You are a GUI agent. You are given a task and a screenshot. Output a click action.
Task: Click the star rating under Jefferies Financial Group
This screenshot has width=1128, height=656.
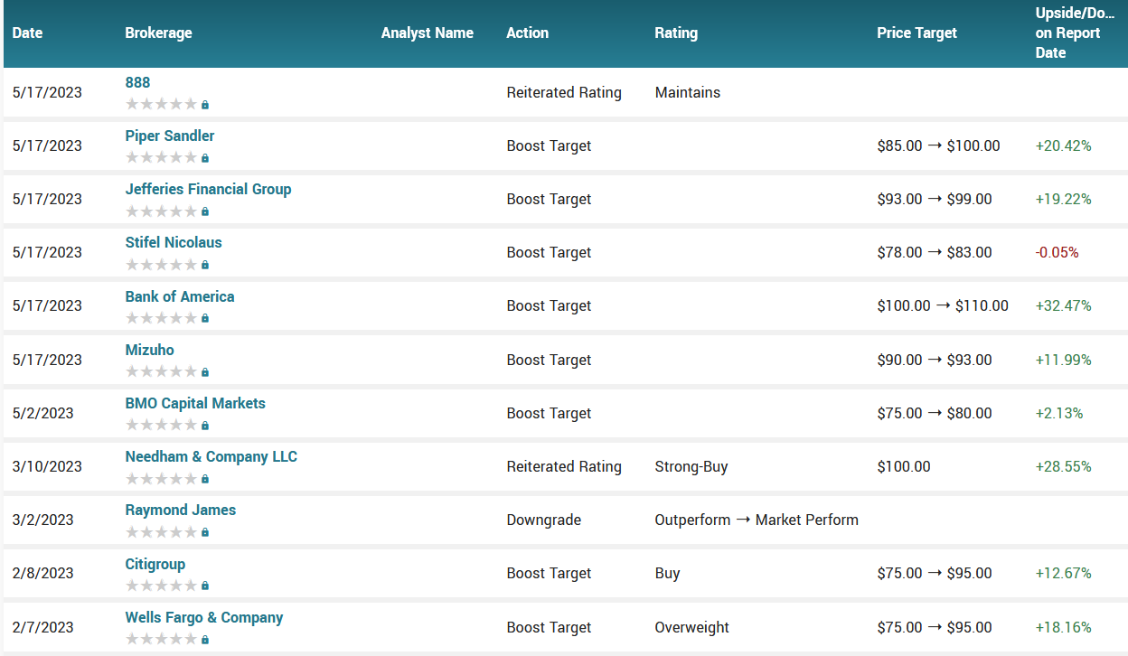161,211
